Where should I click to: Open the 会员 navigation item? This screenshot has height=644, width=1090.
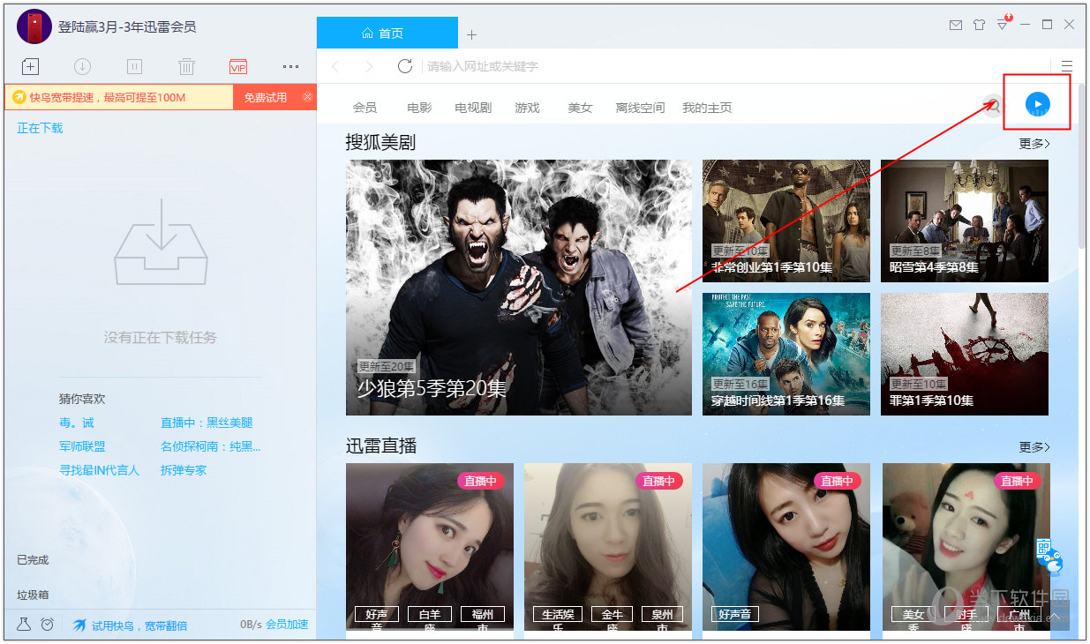click(x=365, y=108)
